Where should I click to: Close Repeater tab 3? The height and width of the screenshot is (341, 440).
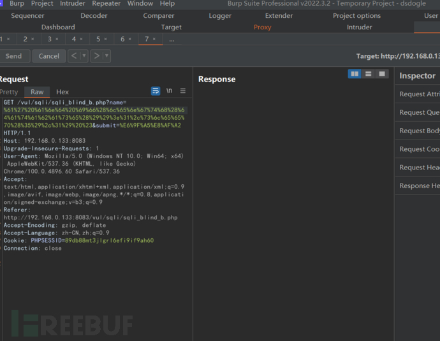point(57,39)
